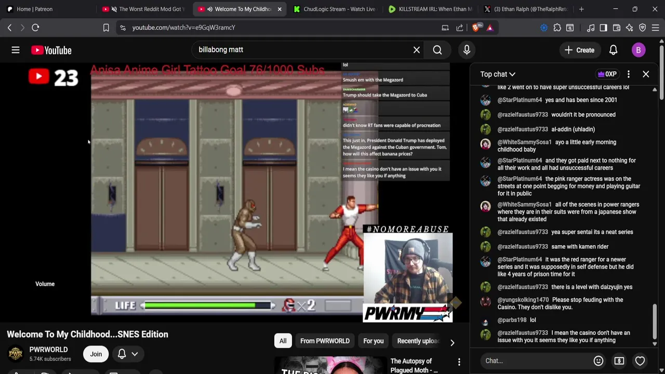This screenshot has height=374, width=665.
Task: Open the chat emoji picker smiley
Action: tap(598, 360)
